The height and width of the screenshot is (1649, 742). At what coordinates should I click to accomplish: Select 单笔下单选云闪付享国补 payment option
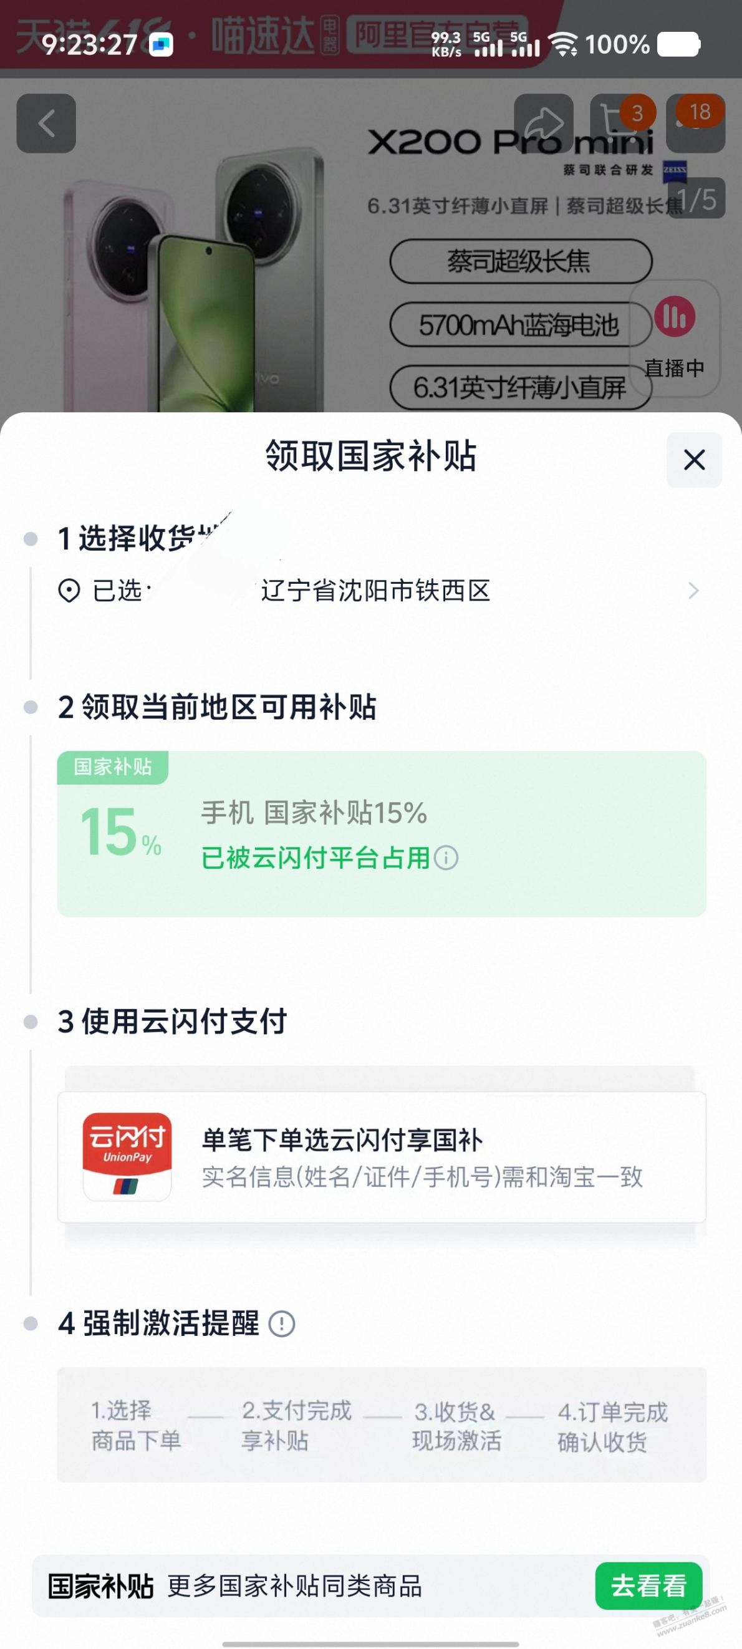382,1158
